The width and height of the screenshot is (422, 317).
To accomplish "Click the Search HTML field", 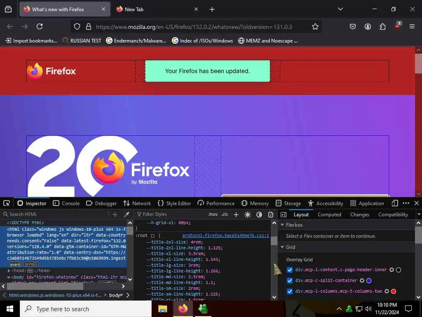I will click(55, 215).
